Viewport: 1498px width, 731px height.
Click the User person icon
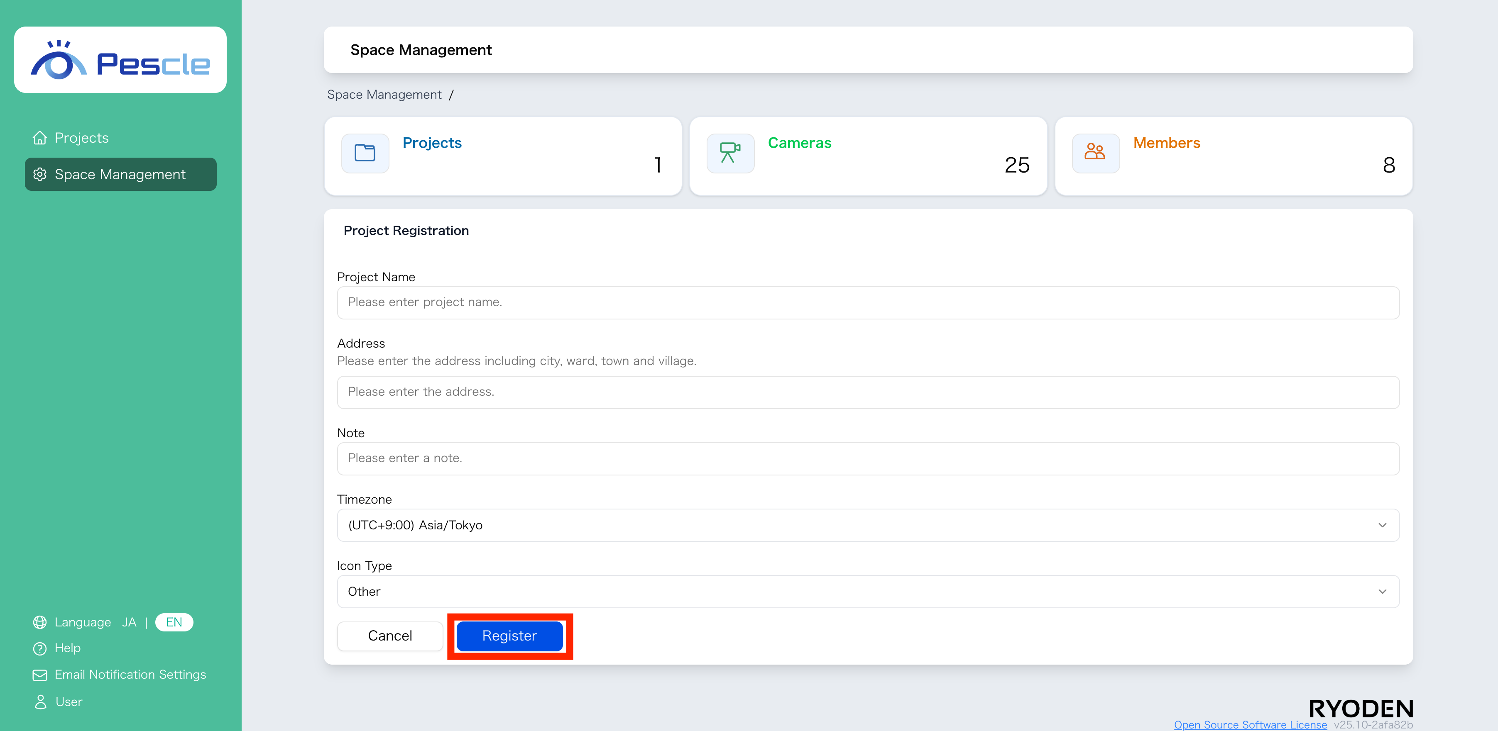click(x=39, y=702)
